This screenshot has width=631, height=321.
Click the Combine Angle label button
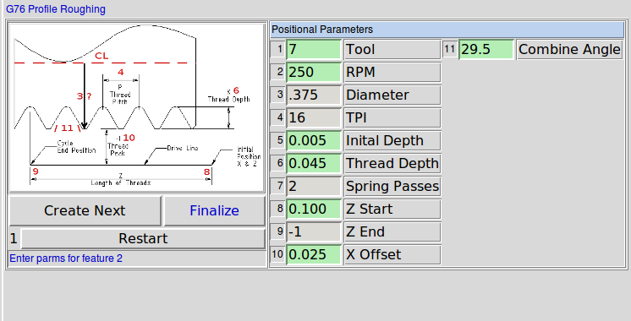(x=569, y=49)
